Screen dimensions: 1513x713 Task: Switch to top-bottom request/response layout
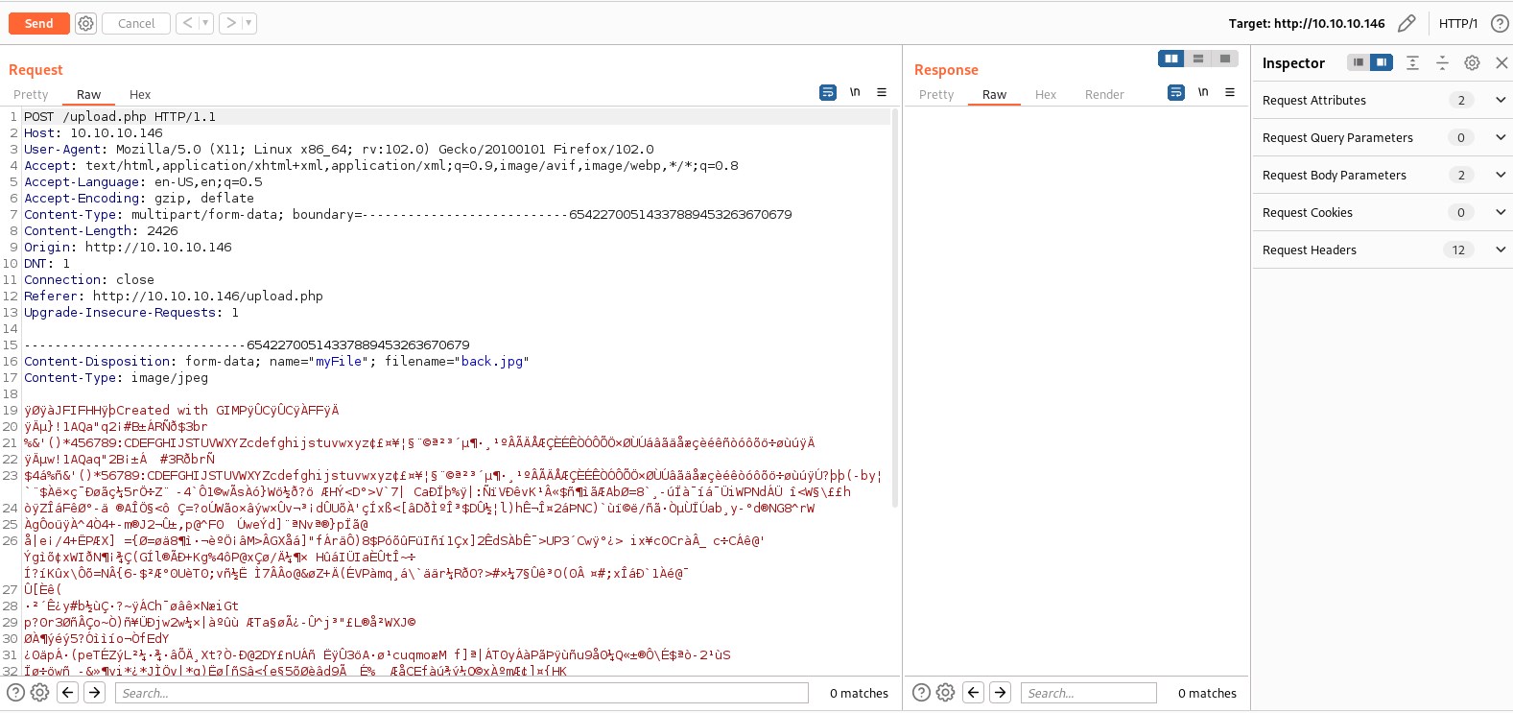click(x=1198, y=59)
